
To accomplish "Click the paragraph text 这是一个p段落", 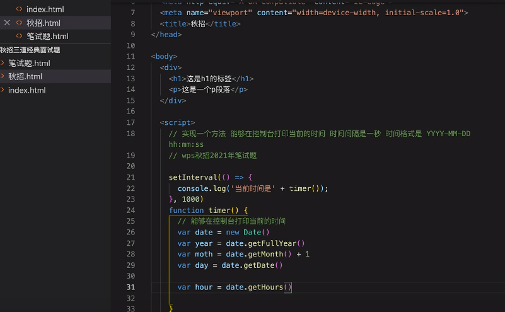I will point(206,90).
